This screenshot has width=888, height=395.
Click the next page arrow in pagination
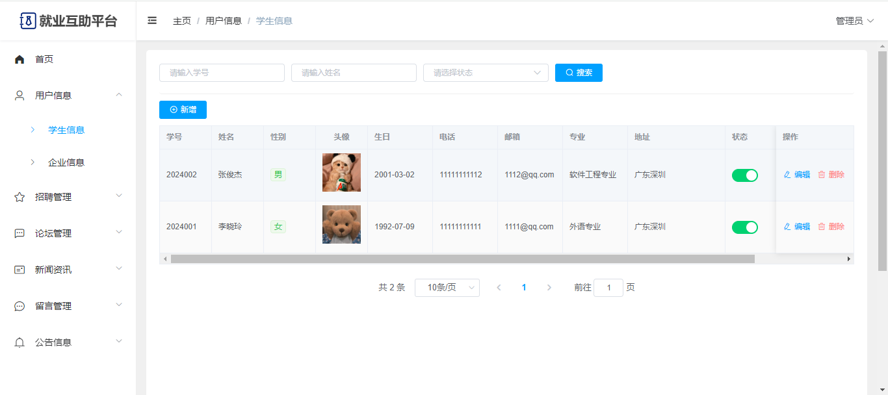coord(549,287)
